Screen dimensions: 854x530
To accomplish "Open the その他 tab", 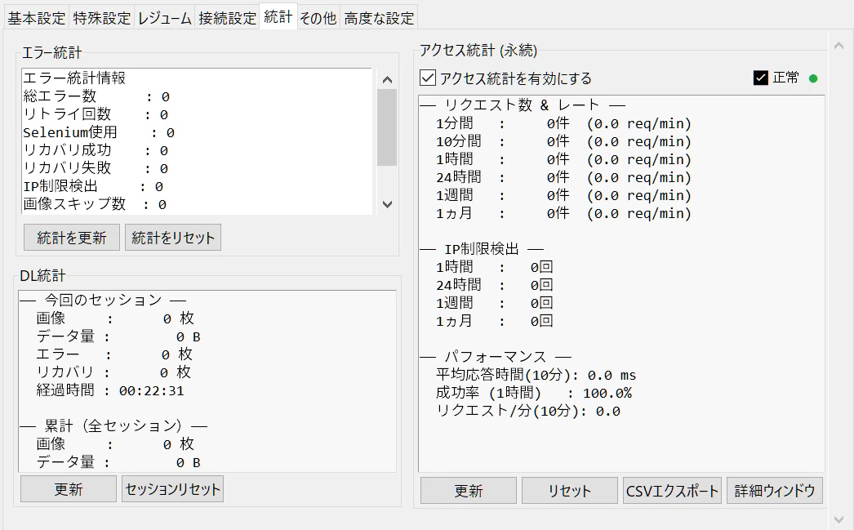I will [x=318, y=18].
